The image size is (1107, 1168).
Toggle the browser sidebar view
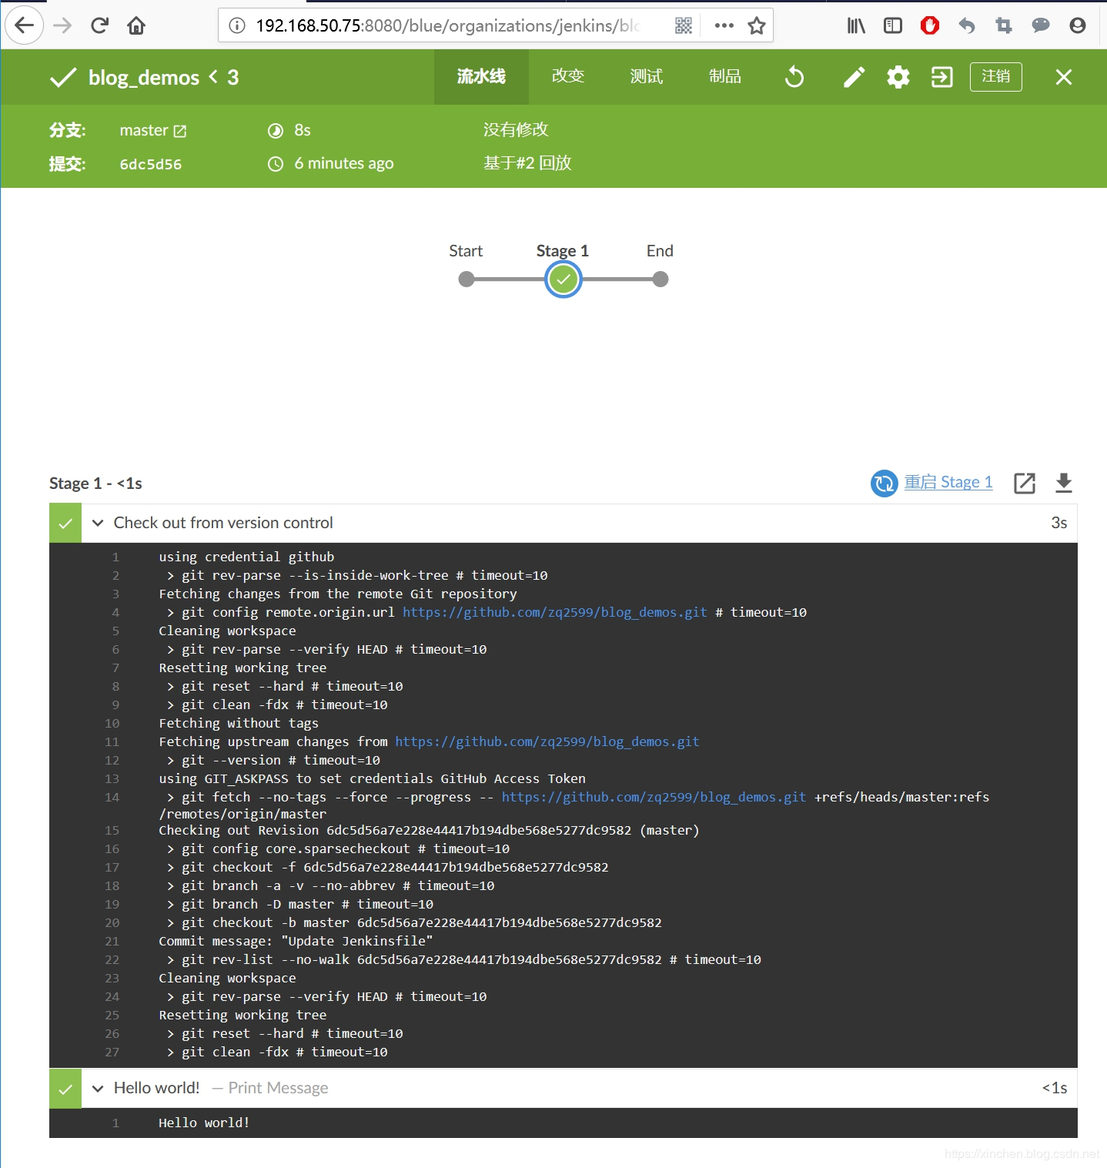893,25
